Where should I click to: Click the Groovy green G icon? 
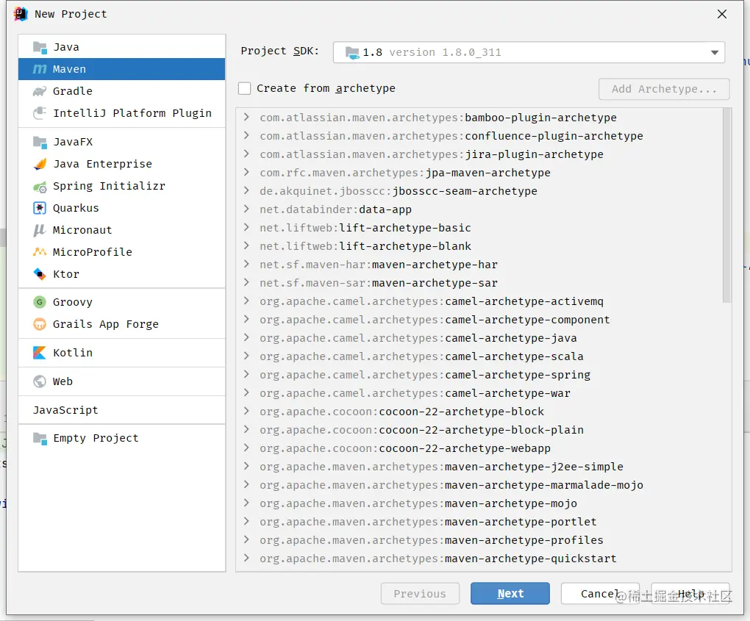pyautogui.click(x=40, y=302)
